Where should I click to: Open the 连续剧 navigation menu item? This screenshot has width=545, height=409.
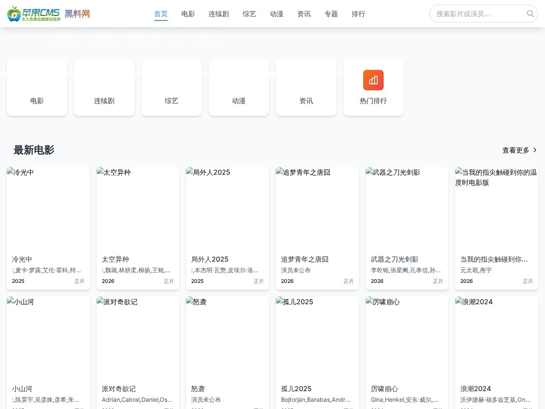pyautogui.click(x=218, y=14)
